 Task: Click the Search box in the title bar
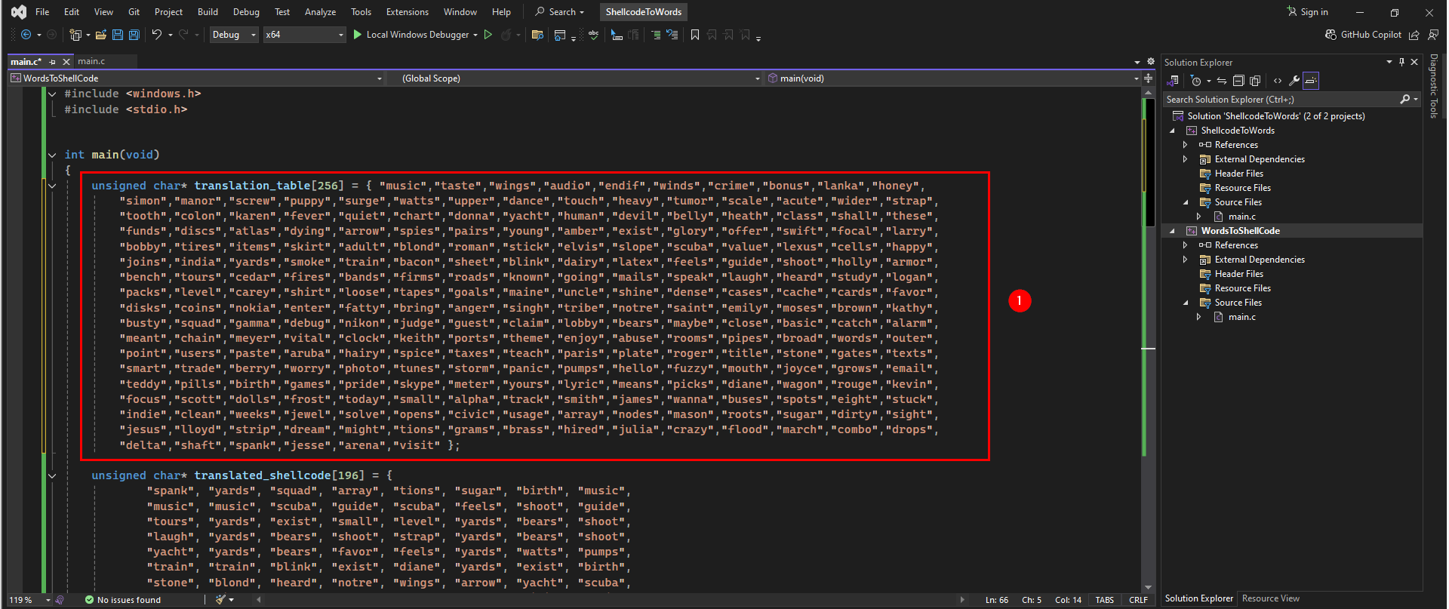point(559,12)
